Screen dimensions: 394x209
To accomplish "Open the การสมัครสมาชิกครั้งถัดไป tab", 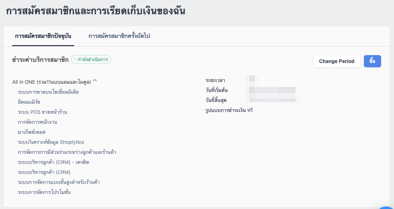I will (x=119, y=36).
